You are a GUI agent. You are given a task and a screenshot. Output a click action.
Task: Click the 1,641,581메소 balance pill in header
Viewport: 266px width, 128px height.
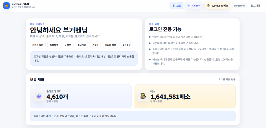tap(217, 6)
